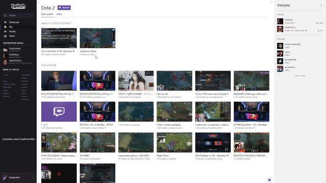Screen dimensions: 326x183
Task: Open the [EN] EPICENTER Play-Off Day 1 stream thumbnail
Action: click(x=97, y=81)
